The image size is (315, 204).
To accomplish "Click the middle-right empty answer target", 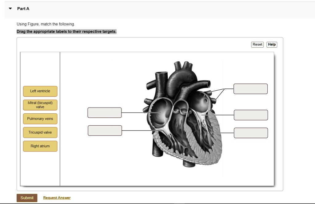I will 251,115.
